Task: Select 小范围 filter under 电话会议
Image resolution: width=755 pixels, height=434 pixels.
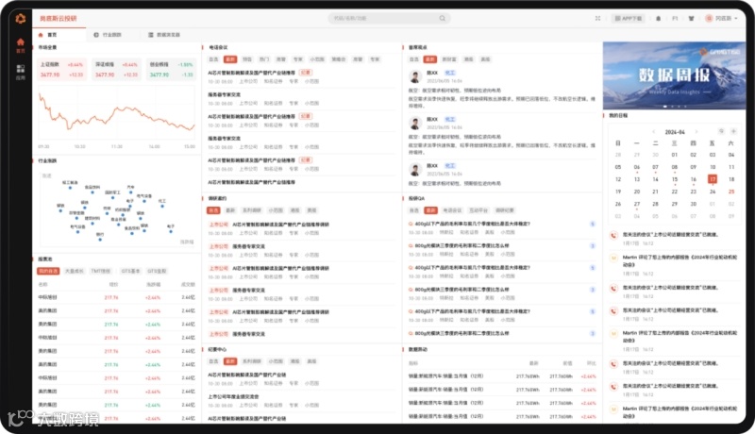Action: [317, 59]
